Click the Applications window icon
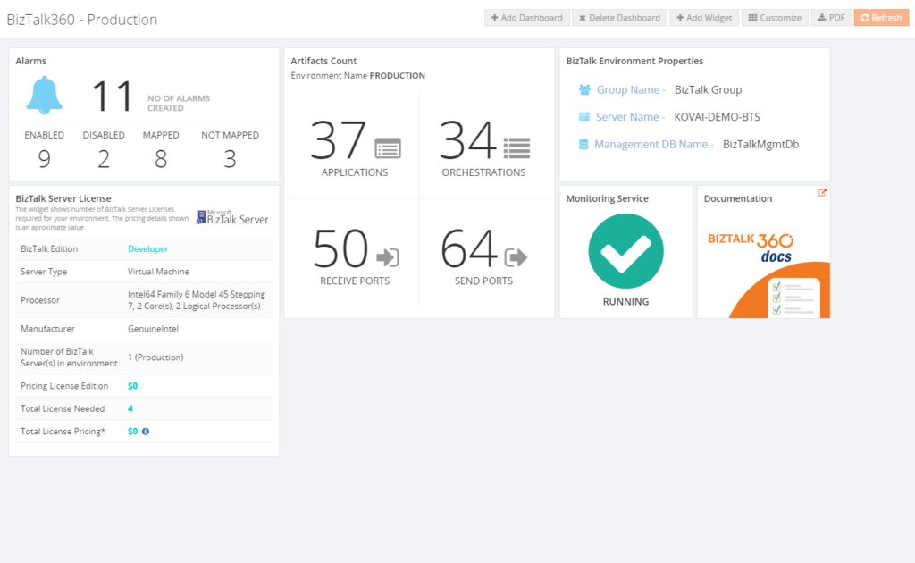Image resolution: width=915 pixels, height=563 pixels. click(388, 147)
